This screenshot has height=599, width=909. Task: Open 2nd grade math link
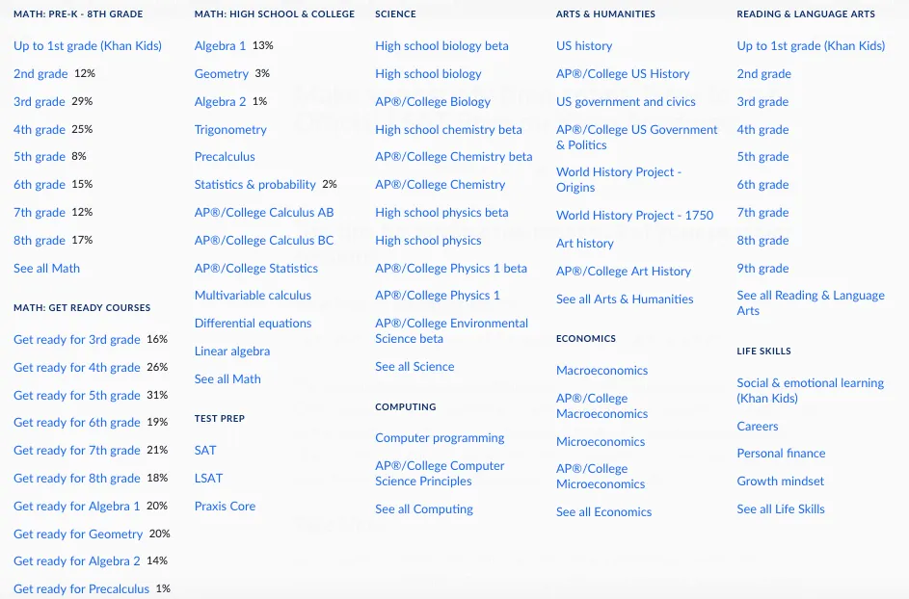point(40,73)
